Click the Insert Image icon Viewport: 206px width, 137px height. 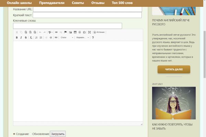(x=70, y=32)
